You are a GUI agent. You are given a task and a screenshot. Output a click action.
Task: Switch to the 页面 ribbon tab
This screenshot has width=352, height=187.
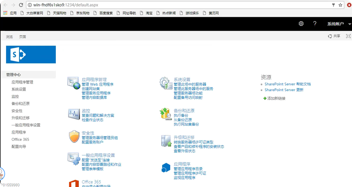(x=23, y=37)
